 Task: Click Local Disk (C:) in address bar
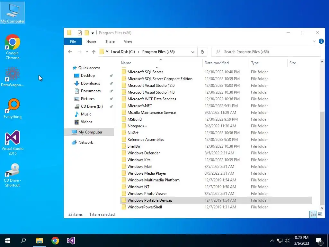(123, 52)
